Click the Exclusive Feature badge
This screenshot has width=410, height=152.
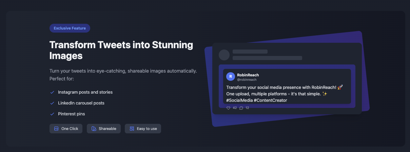click(x=70, y=28)
